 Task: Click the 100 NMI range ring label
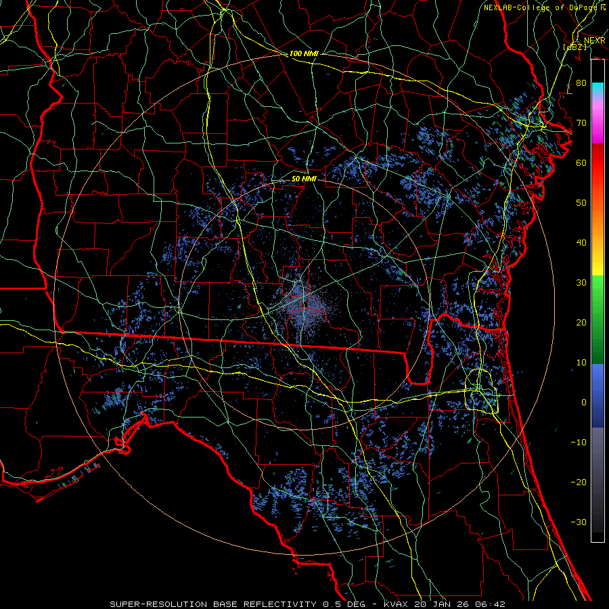pos(304,53)
